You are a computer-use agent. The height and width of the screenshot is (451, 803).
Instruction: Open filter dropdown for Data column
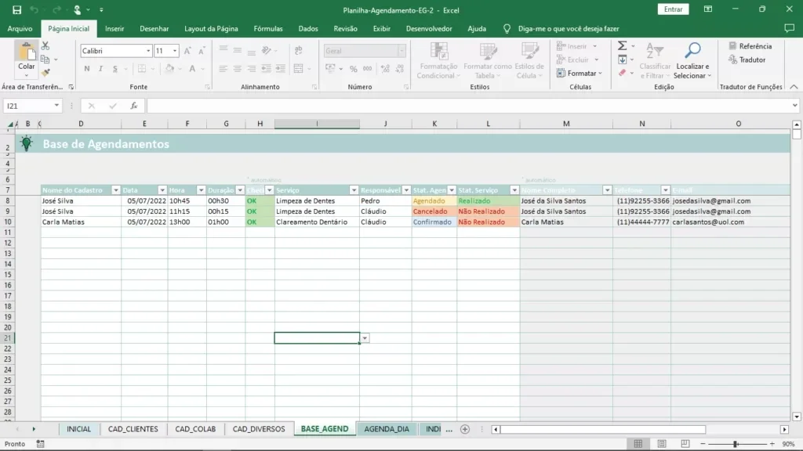point(162,190)
